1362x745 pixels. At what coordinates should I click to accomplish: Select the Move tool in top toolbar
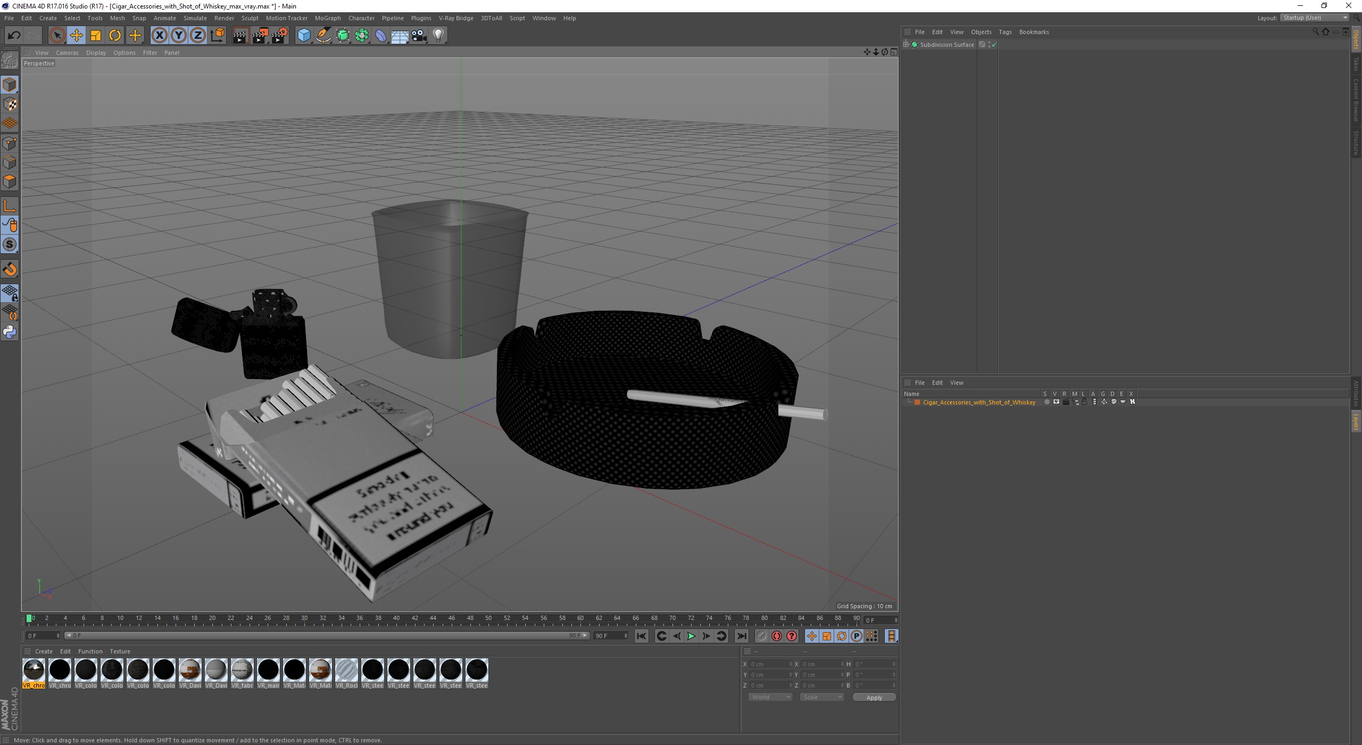coord(76,36)
